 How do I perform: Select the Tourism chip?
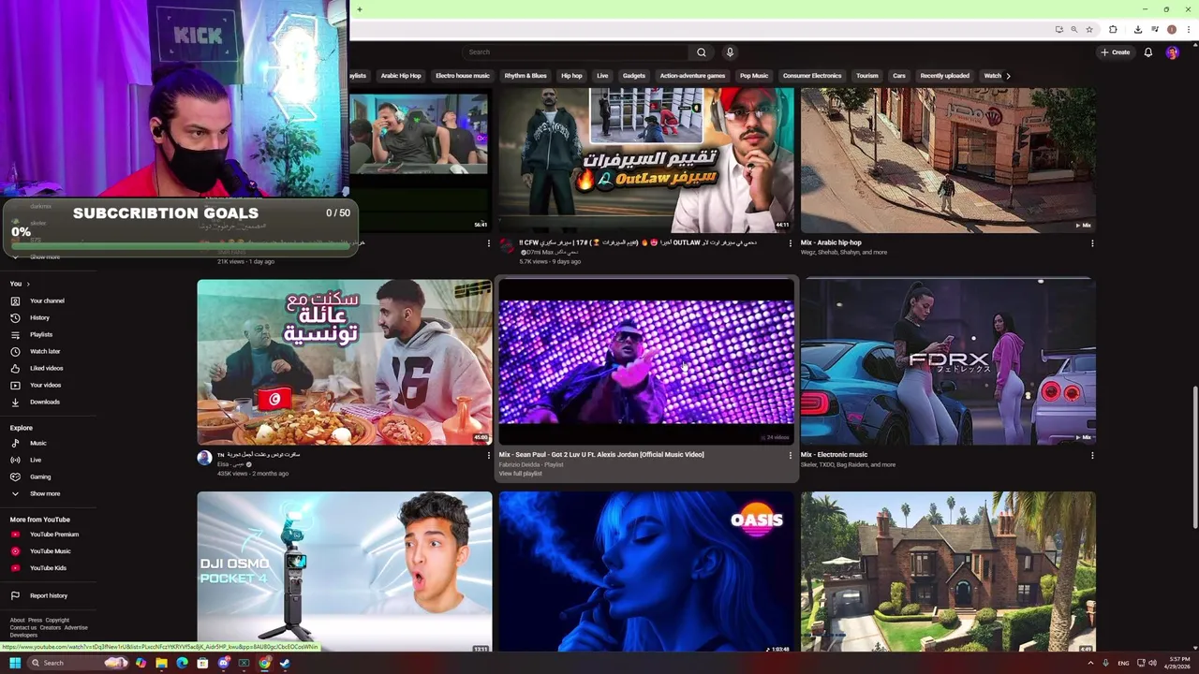867,76
